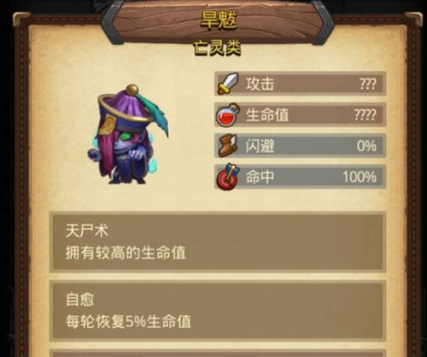Tap the 拥有较高的生命值 description text
This screenshot has width=427, height=357.
[126, 253]
